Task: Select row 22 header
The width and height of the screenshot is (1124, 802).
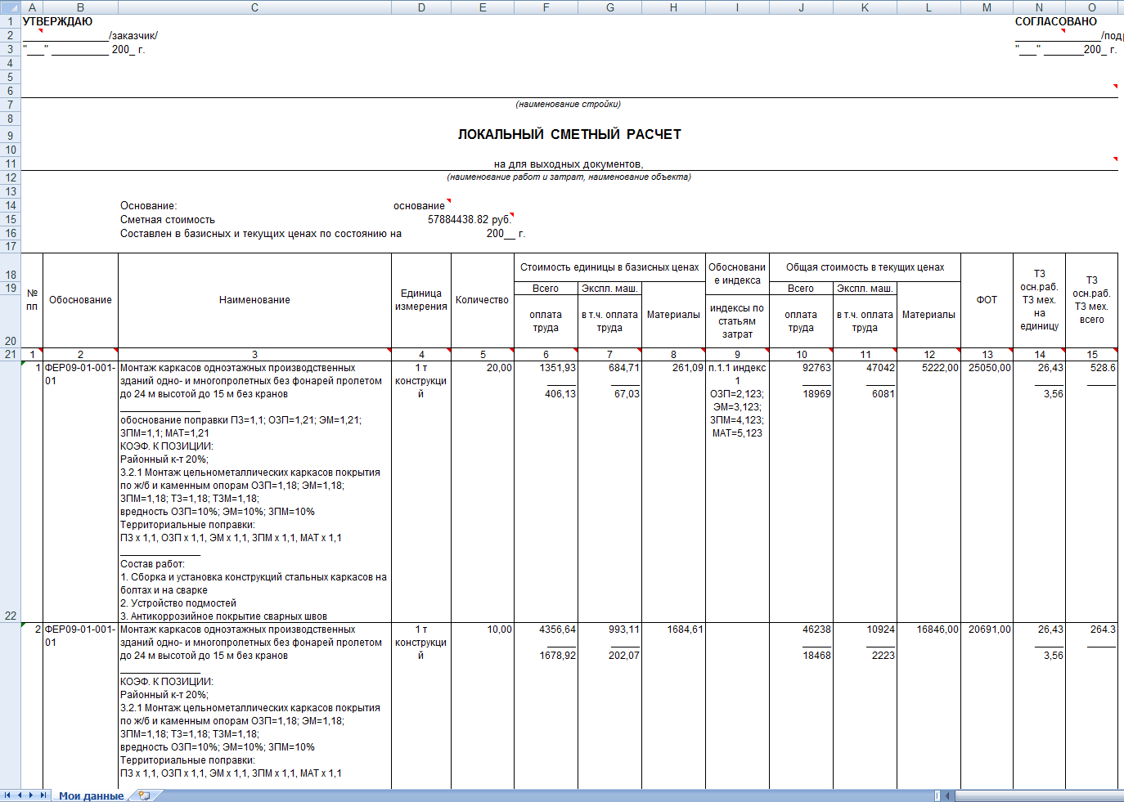Action: [11, 616]
